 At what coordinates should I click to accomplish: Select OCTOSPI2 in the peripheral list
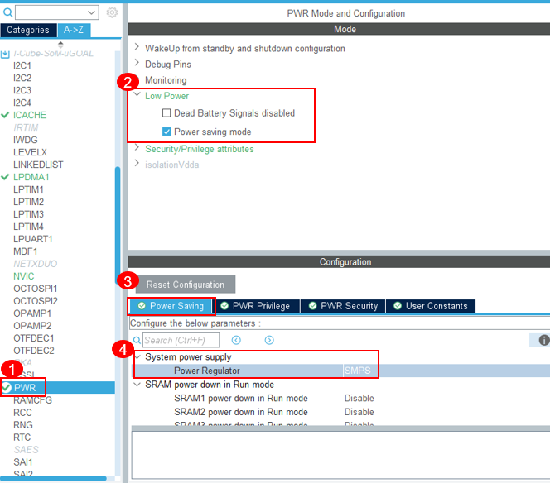35,301
